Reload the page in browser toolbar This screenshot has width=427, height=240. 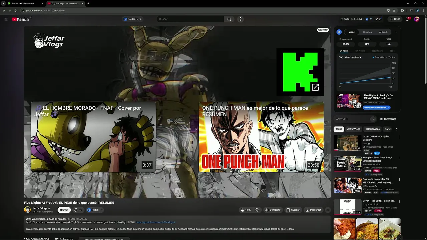(15, 10)
